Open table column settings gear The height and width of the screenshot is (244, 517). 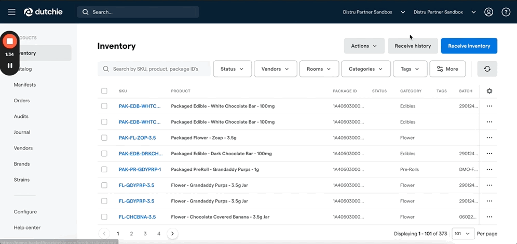click(489, 91)
